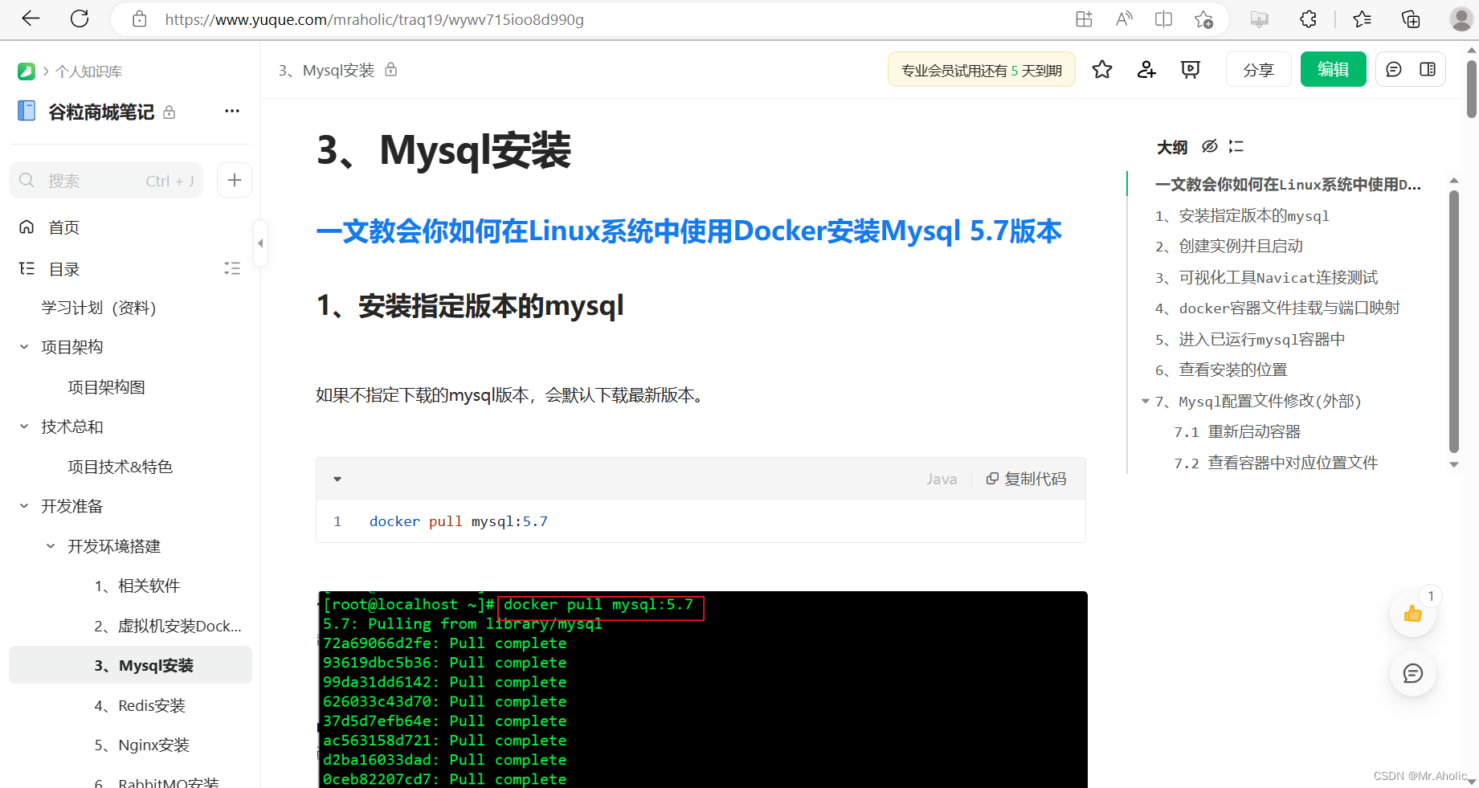Open the comments panel icon
The height and width of the screenshot is (788, 1479).
(x=1393, y=69)
